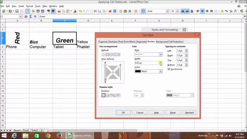This screenshot has height=139, width=247.
Task: Click the User-defined border preview frame
Action: point(113,72)
